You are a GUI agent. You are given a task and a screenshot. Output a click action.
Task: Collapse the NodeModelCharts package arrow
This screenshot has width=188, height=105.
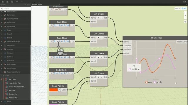point(1,72)
